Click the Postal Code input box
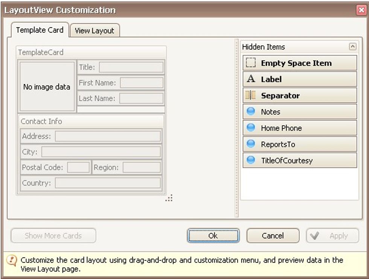This screenshot has width=369, height=279. click(79, 167)
